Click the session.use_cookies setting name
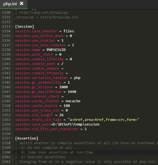This screenshot has height=165, width=158. point(35,41)
